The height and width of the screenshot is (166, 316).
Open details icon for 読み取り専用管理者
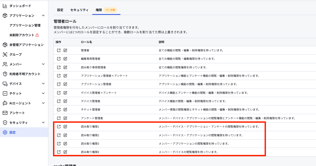[x=59, y=67]
